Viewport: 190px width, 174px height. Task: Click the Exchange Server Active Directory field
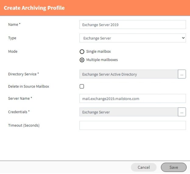click(128, 74)
